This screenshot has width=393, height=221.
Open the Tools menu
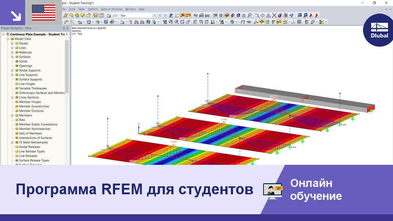point(72,9)
